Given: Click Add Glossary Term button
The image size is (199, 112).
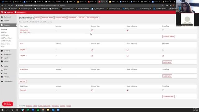Looking at the screenshot, I should pyautogui.click(x=93, y=18).
